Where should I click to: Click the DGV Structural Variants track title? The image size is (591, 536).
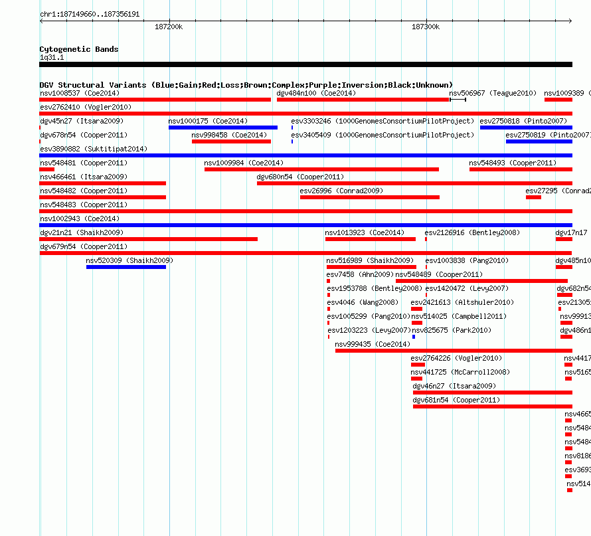coord(246,85)
